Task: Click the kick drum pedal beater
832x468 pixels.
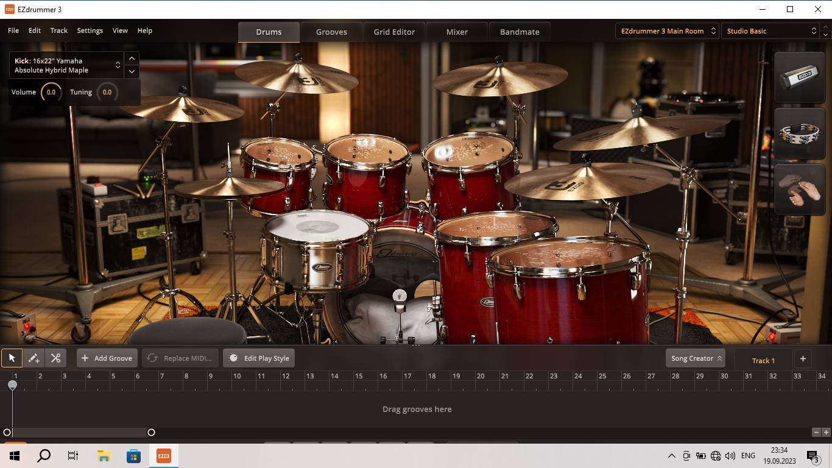Action: click(400, 296)
